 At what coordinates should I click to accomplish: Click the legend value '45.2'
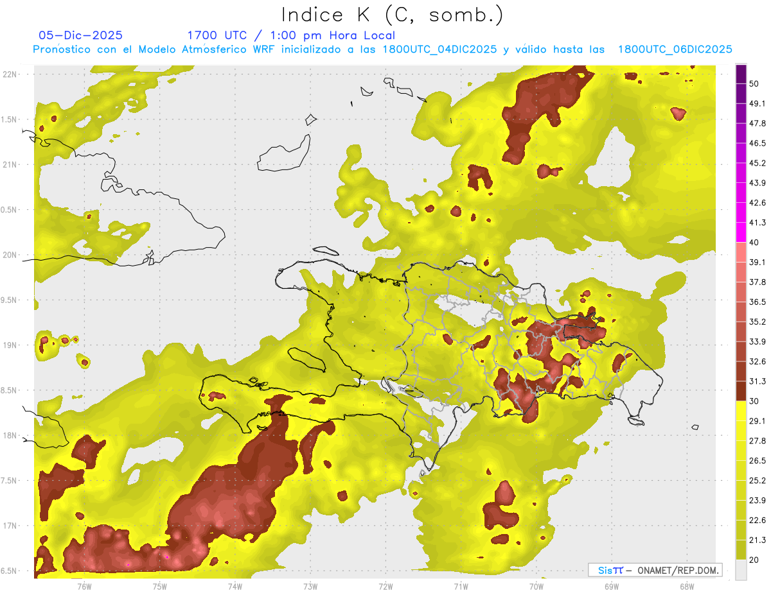coord(758,163)
